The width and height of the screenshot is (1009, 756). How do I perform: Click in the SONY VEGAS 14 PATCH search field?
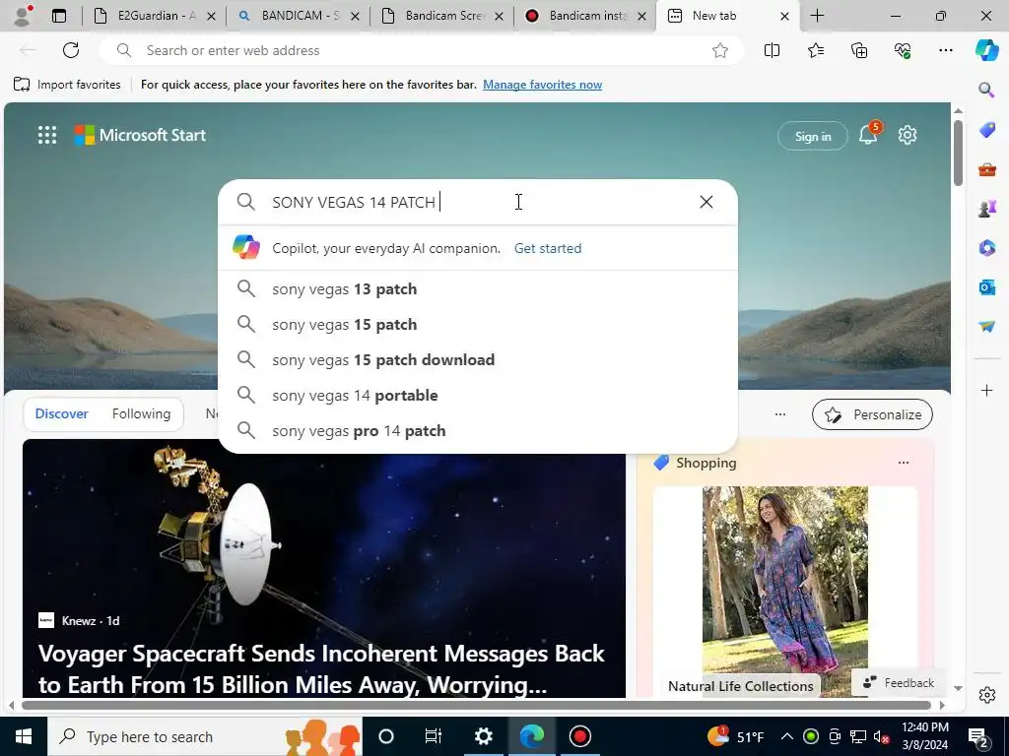[x=480, y=202]
